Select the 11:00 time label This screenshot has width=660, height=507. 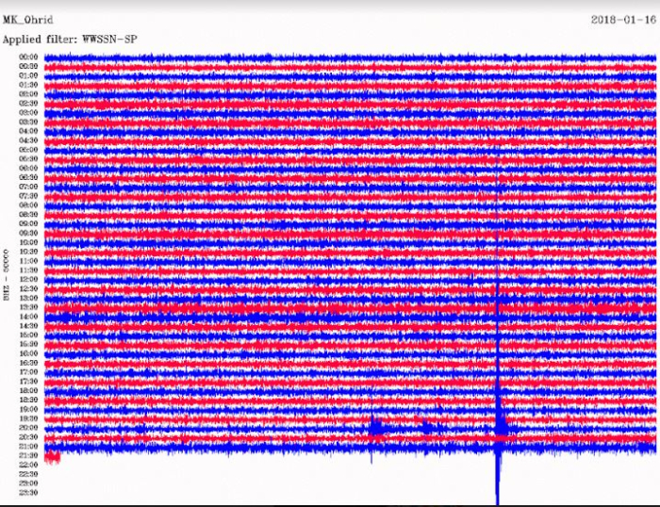click(x=28, y=261)
